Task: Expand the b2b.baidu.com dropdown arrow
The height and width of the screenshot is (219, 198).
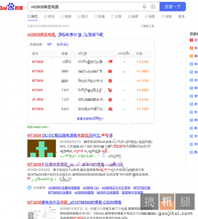Action: 49,127
